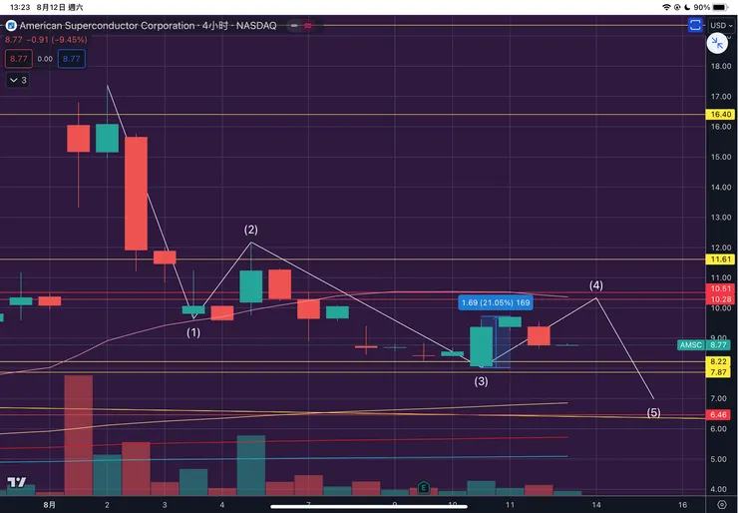Screen dimensions: 738x513
Task: Tap the blue fullscreen bracket icon
Action: (695, 25)
